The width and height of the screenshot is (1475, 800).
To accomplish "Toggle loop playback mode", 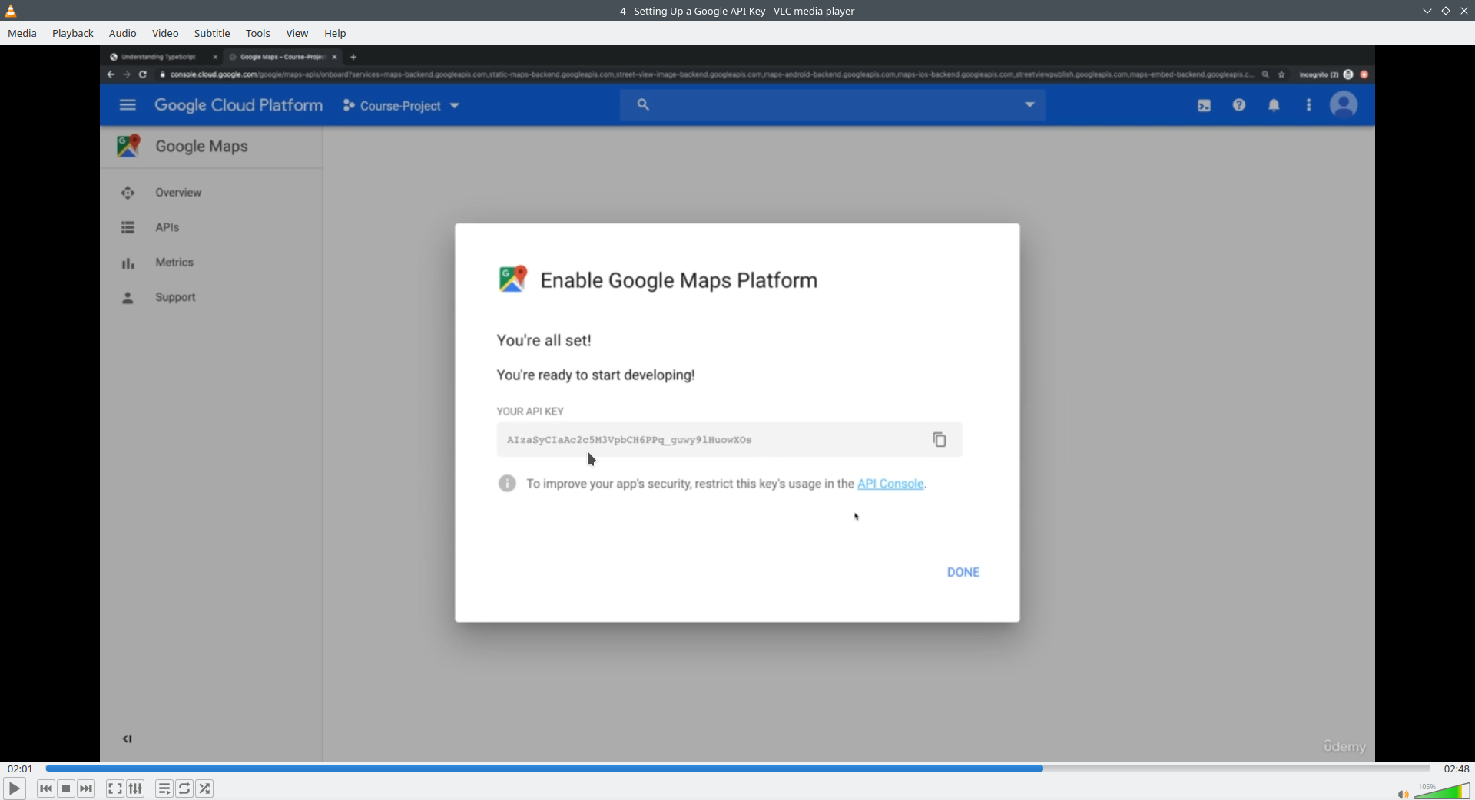I will (184, 788).
